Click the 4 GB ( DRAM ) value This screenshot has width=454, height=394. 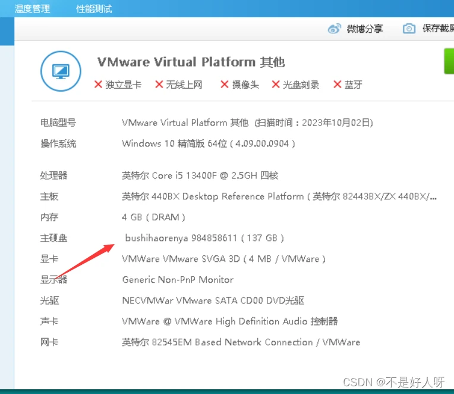153,217
